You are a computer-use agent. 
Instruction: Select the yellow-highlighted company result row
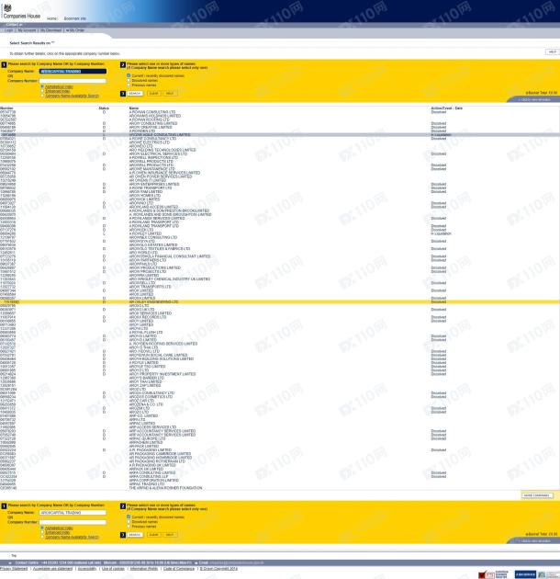(x=280, y=301)
